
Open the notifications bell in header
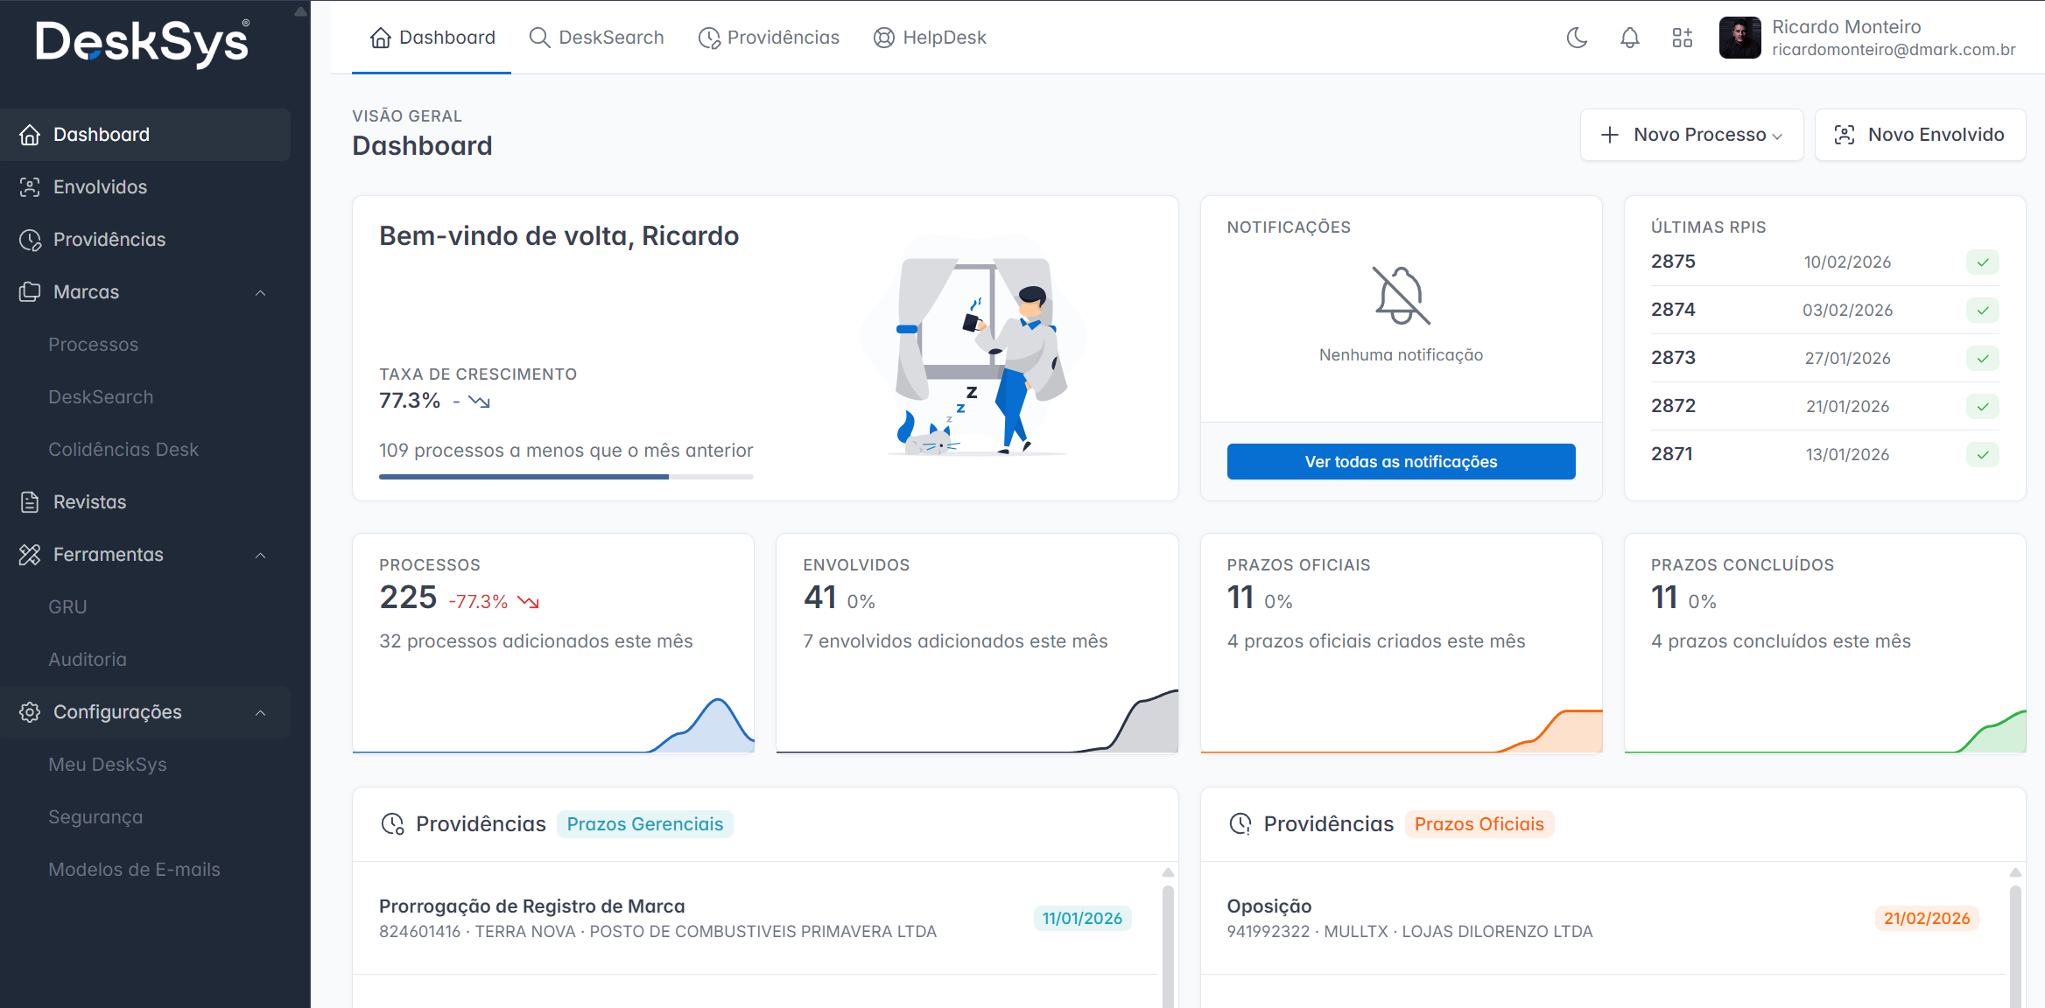pos(1629,38)
